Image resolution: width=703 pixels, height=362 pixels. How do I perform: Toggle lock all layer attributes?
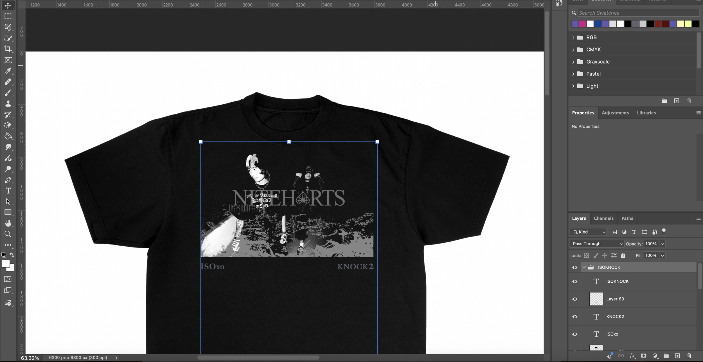[x=623, y=255]
